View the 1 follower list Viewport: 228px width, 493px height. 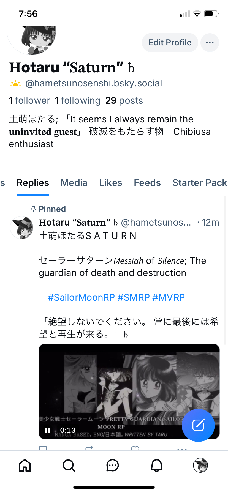[29, 101]
